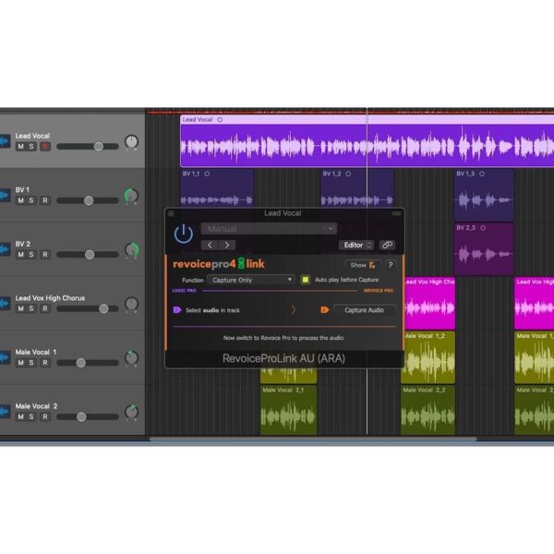Viewport: 554px width, 554px height.
Task: Go to next preset arrow
Action: pyautogui.click(x=227, y=245)
